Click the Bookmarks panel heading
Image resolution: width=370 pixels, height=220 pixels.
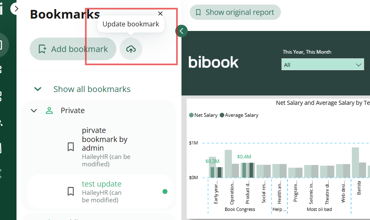tap(65, 14)
